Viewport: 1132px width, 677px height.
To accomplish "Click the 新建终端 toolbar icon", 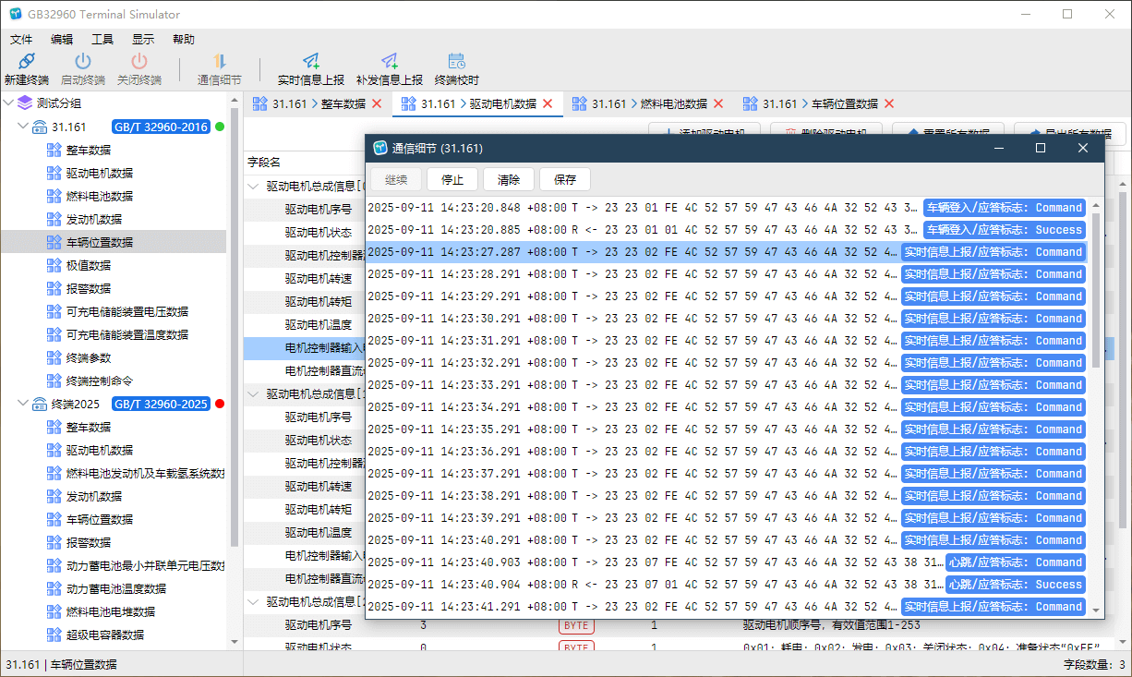I will (x=27, y=63).
